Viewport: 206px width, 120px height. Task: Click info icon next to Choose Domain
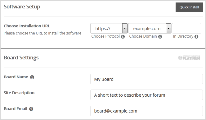(160, 37)
